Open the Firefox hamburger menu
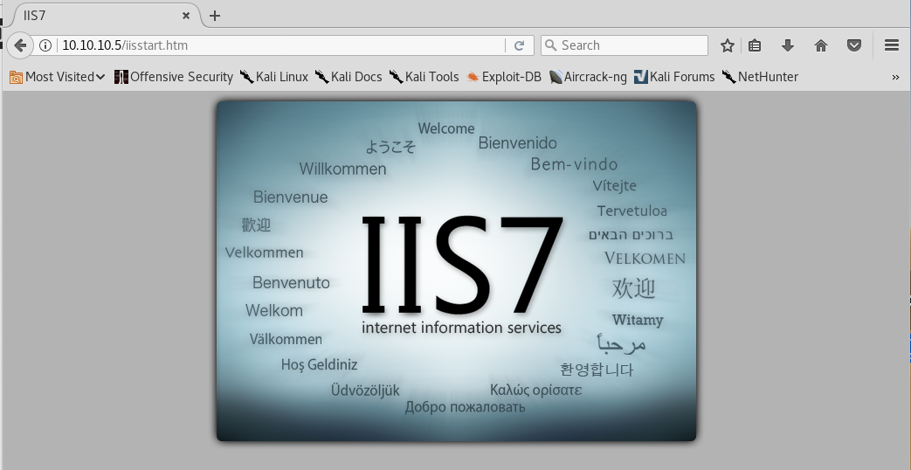The height and width of the screenshot is (470, 911). click(x=891, y=45)
